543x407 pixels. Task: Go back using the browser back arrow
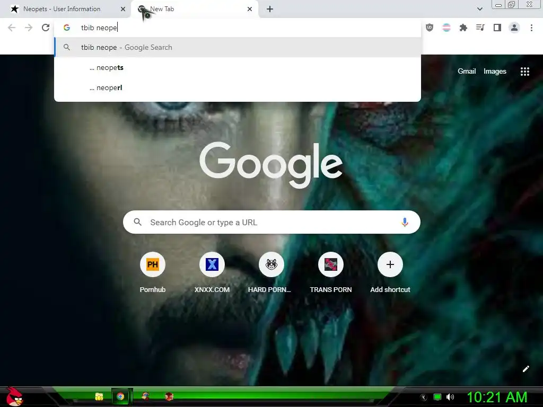pos(12,28)
